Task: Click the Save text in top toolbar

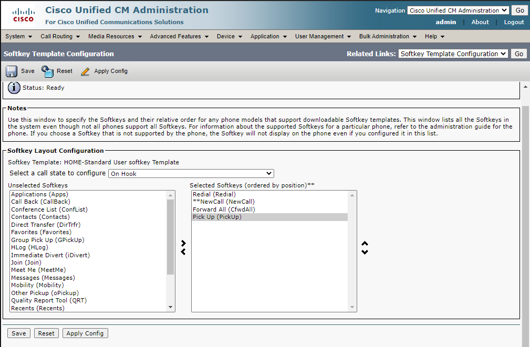Action: (x=28, y=71)
